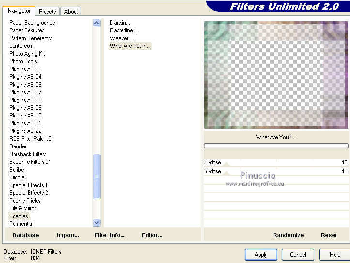Click the Apply button
This screenshot has width=350, height=263.
click(261, 254)
